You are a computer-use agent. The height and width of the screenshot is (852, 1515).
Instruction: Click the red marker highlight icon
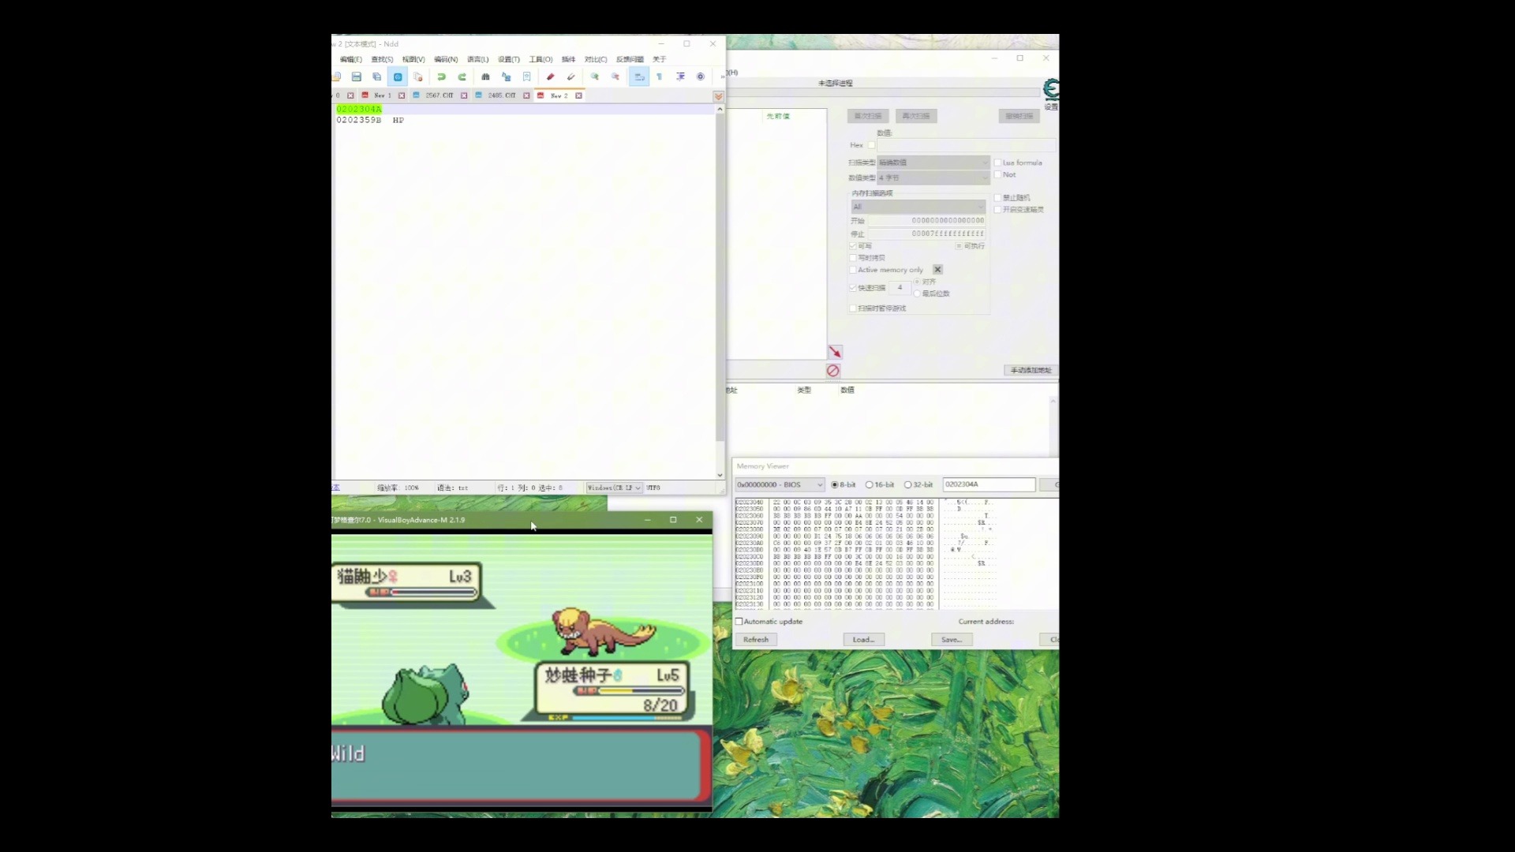pos(550,77)
